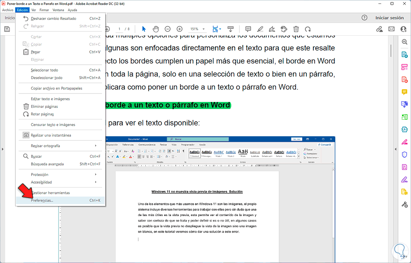
Task: Open Help question mark icon
Action: [364, 18]
